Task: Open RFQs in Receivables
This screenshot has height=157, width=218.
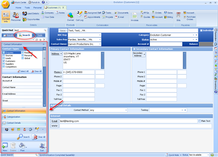Action: (x=145, y=13)
